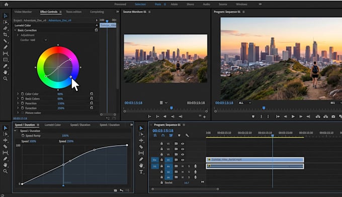Collapse the Speed / Duration property group
Image resolution: width=342 pixels, height=197 pixels.
[x=15, y=131]
